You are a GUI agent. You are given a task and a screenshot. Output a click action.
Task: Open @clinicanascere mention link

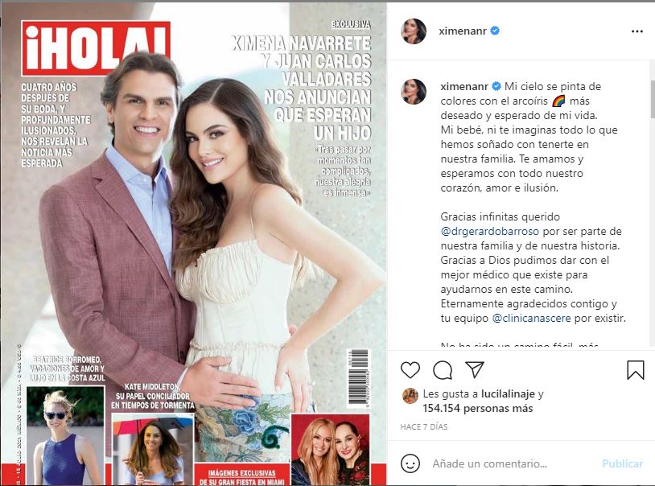click(531, 319)
